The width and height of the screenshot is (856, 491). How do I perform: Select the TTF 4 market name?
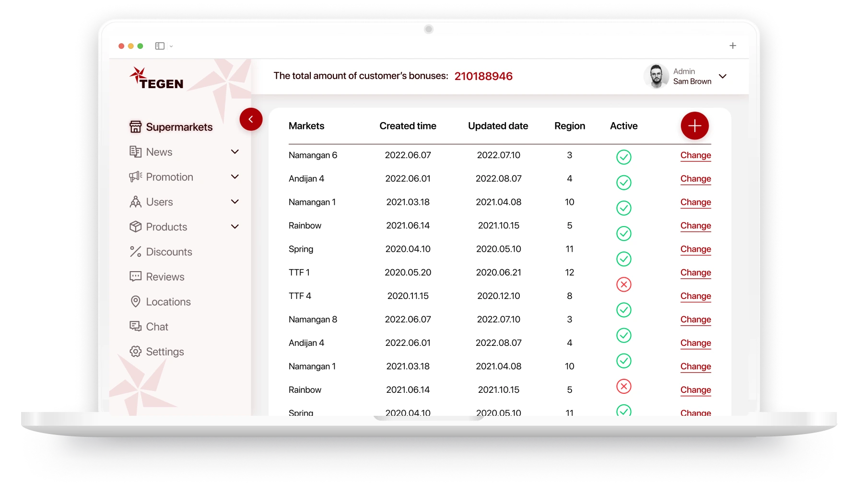pos(300,296)
